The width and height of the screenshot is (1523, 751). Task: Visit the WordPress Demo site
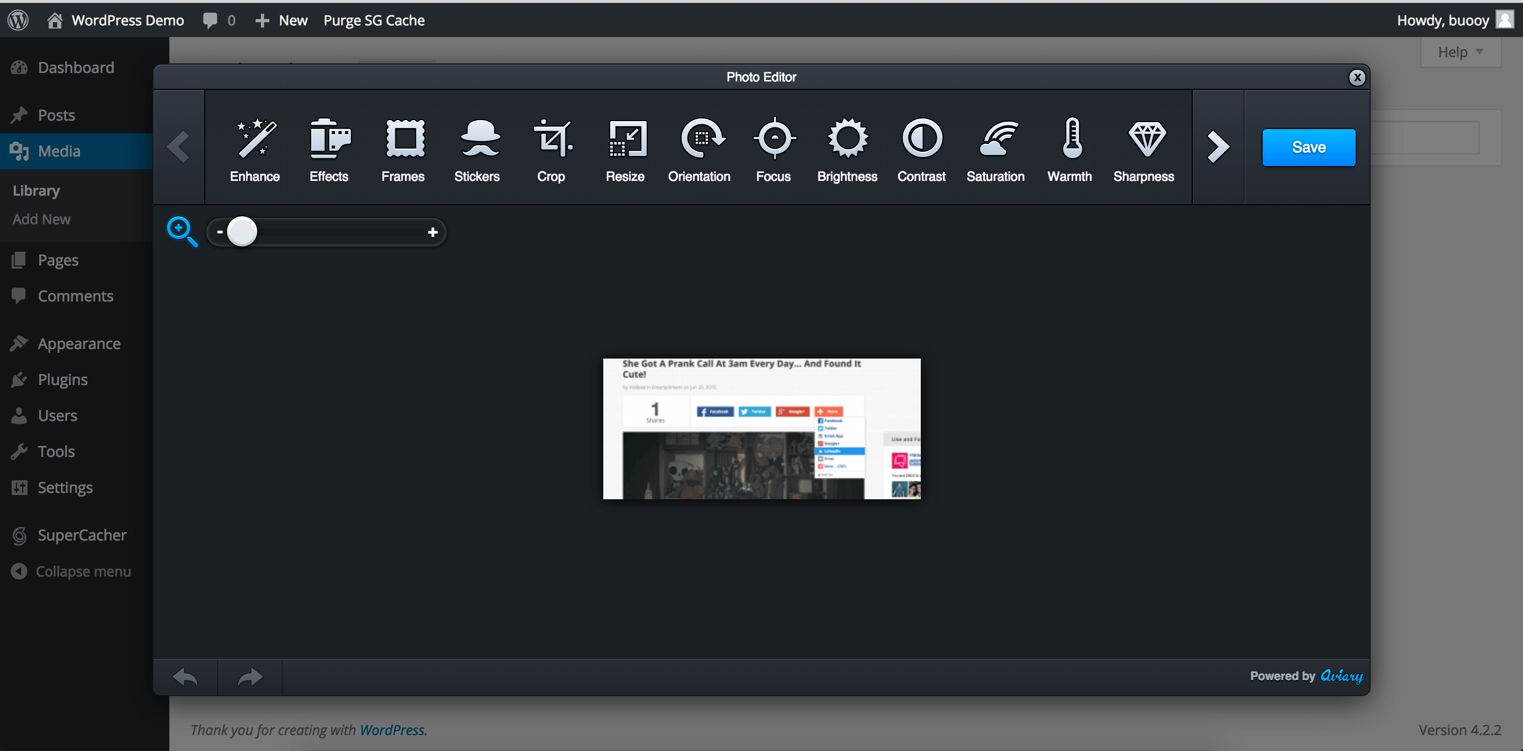[x=116, y=20]
